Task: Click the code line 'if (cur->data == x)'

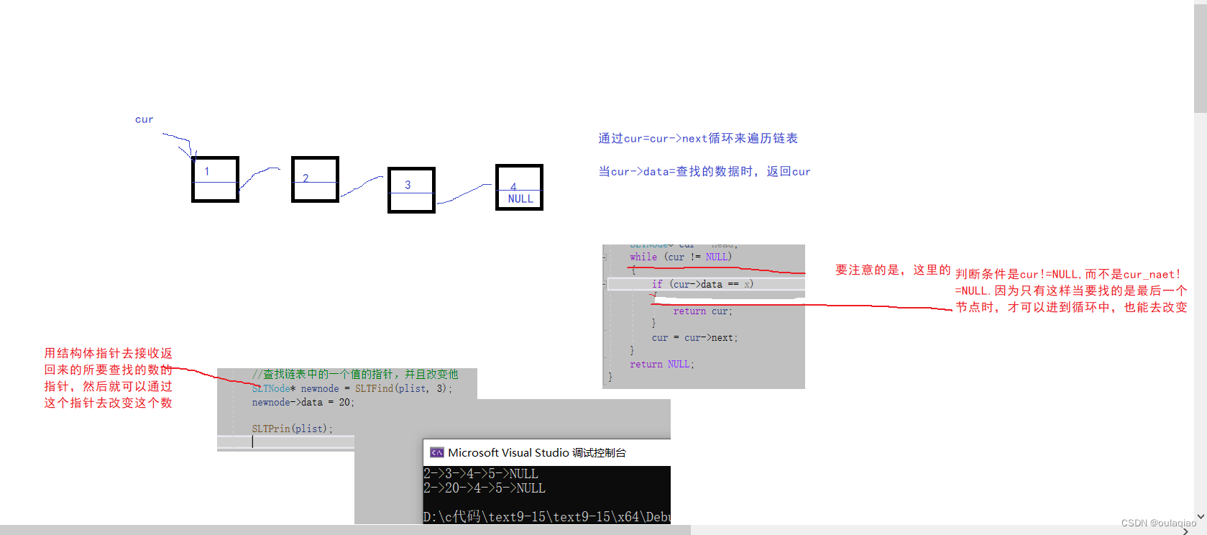Action: (703, 284)
